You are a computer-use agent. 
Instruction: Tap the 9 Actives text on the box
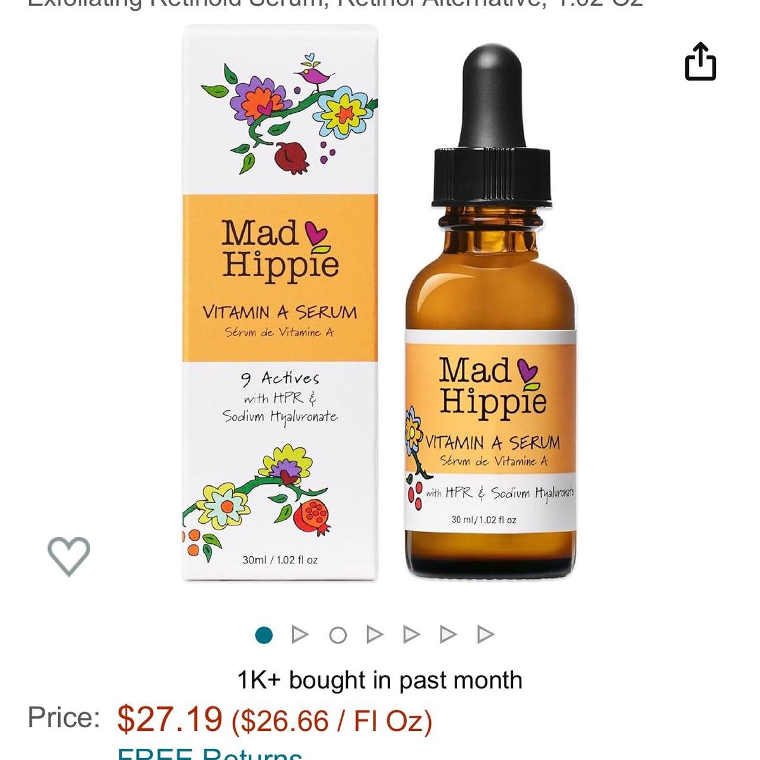(280, 378)
